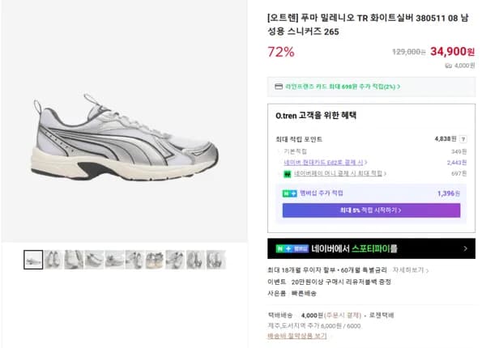Viewport: 486px width, 348px height.
Task: Open the arrow on the 스포티파이 banner
Action: (465, 248)
